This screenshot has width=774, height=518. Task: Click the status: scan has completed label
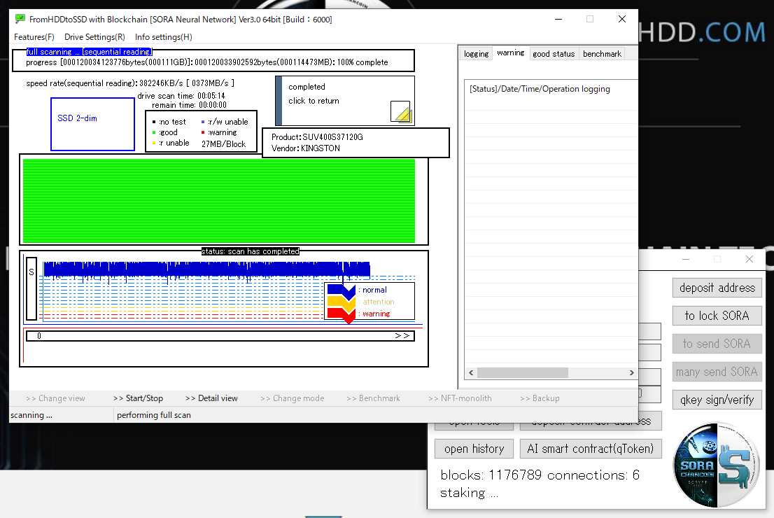(x=251, y=251)
